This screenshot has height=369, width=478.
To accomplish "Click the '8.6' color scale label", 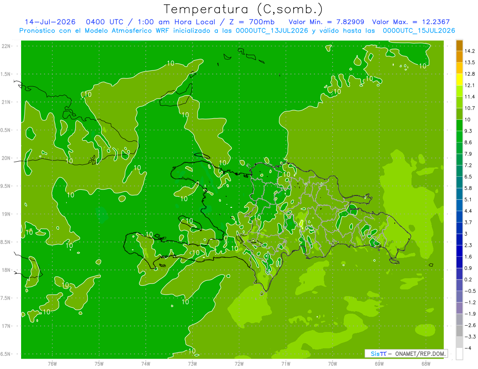I will click(x=468, y=142).
